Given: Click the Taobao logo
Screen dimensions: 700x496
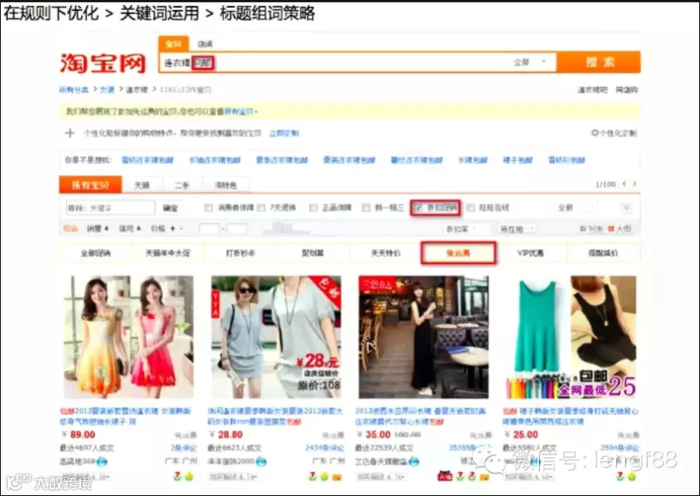Looking at the screenshot, I should click(x=103, y=63).
